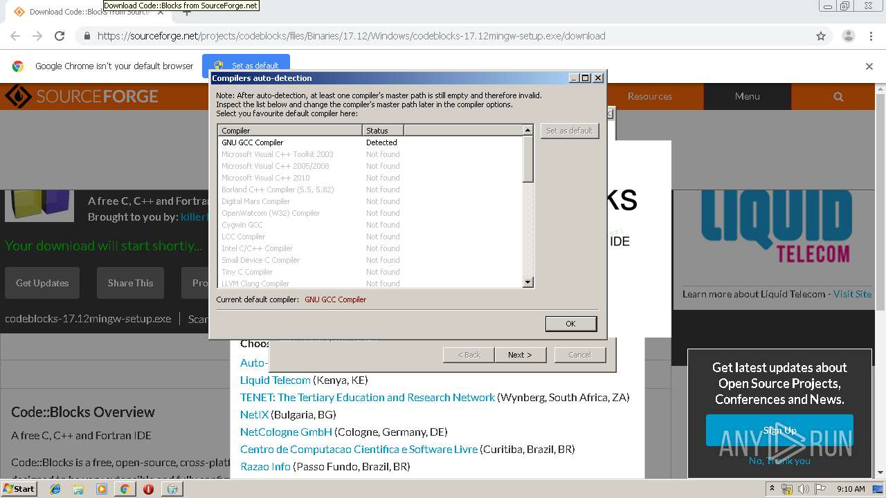Image resolution: width=886 pixels, height=498 pixels.
Task: Click red Opera-style taskbar icon
Action: tap(148, 489)
